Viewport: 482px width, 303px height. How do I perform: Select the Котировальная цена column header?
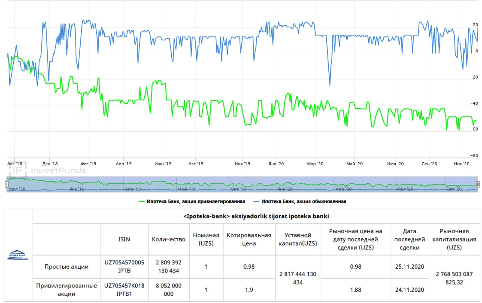coord(249,239)
